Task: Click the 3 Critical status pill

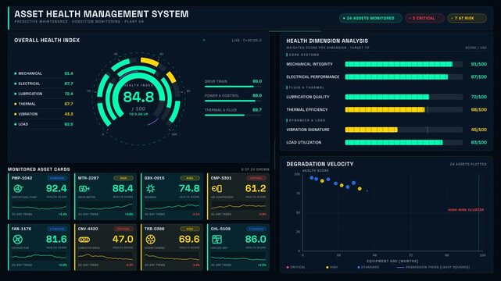Action: click(x=424, y=18)
